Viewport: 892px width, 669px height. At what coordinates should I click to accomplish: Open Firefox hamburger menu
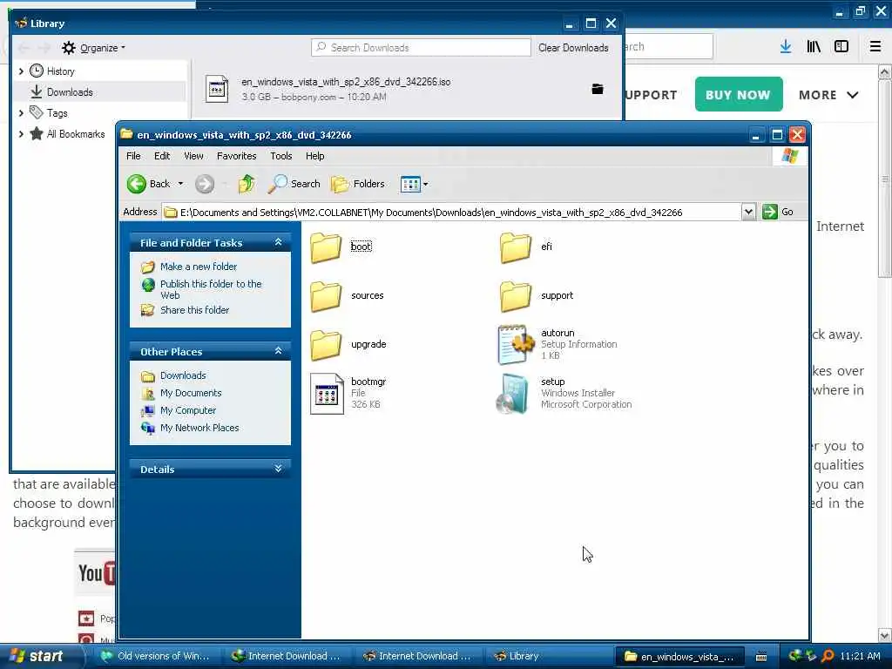(875, 47)
